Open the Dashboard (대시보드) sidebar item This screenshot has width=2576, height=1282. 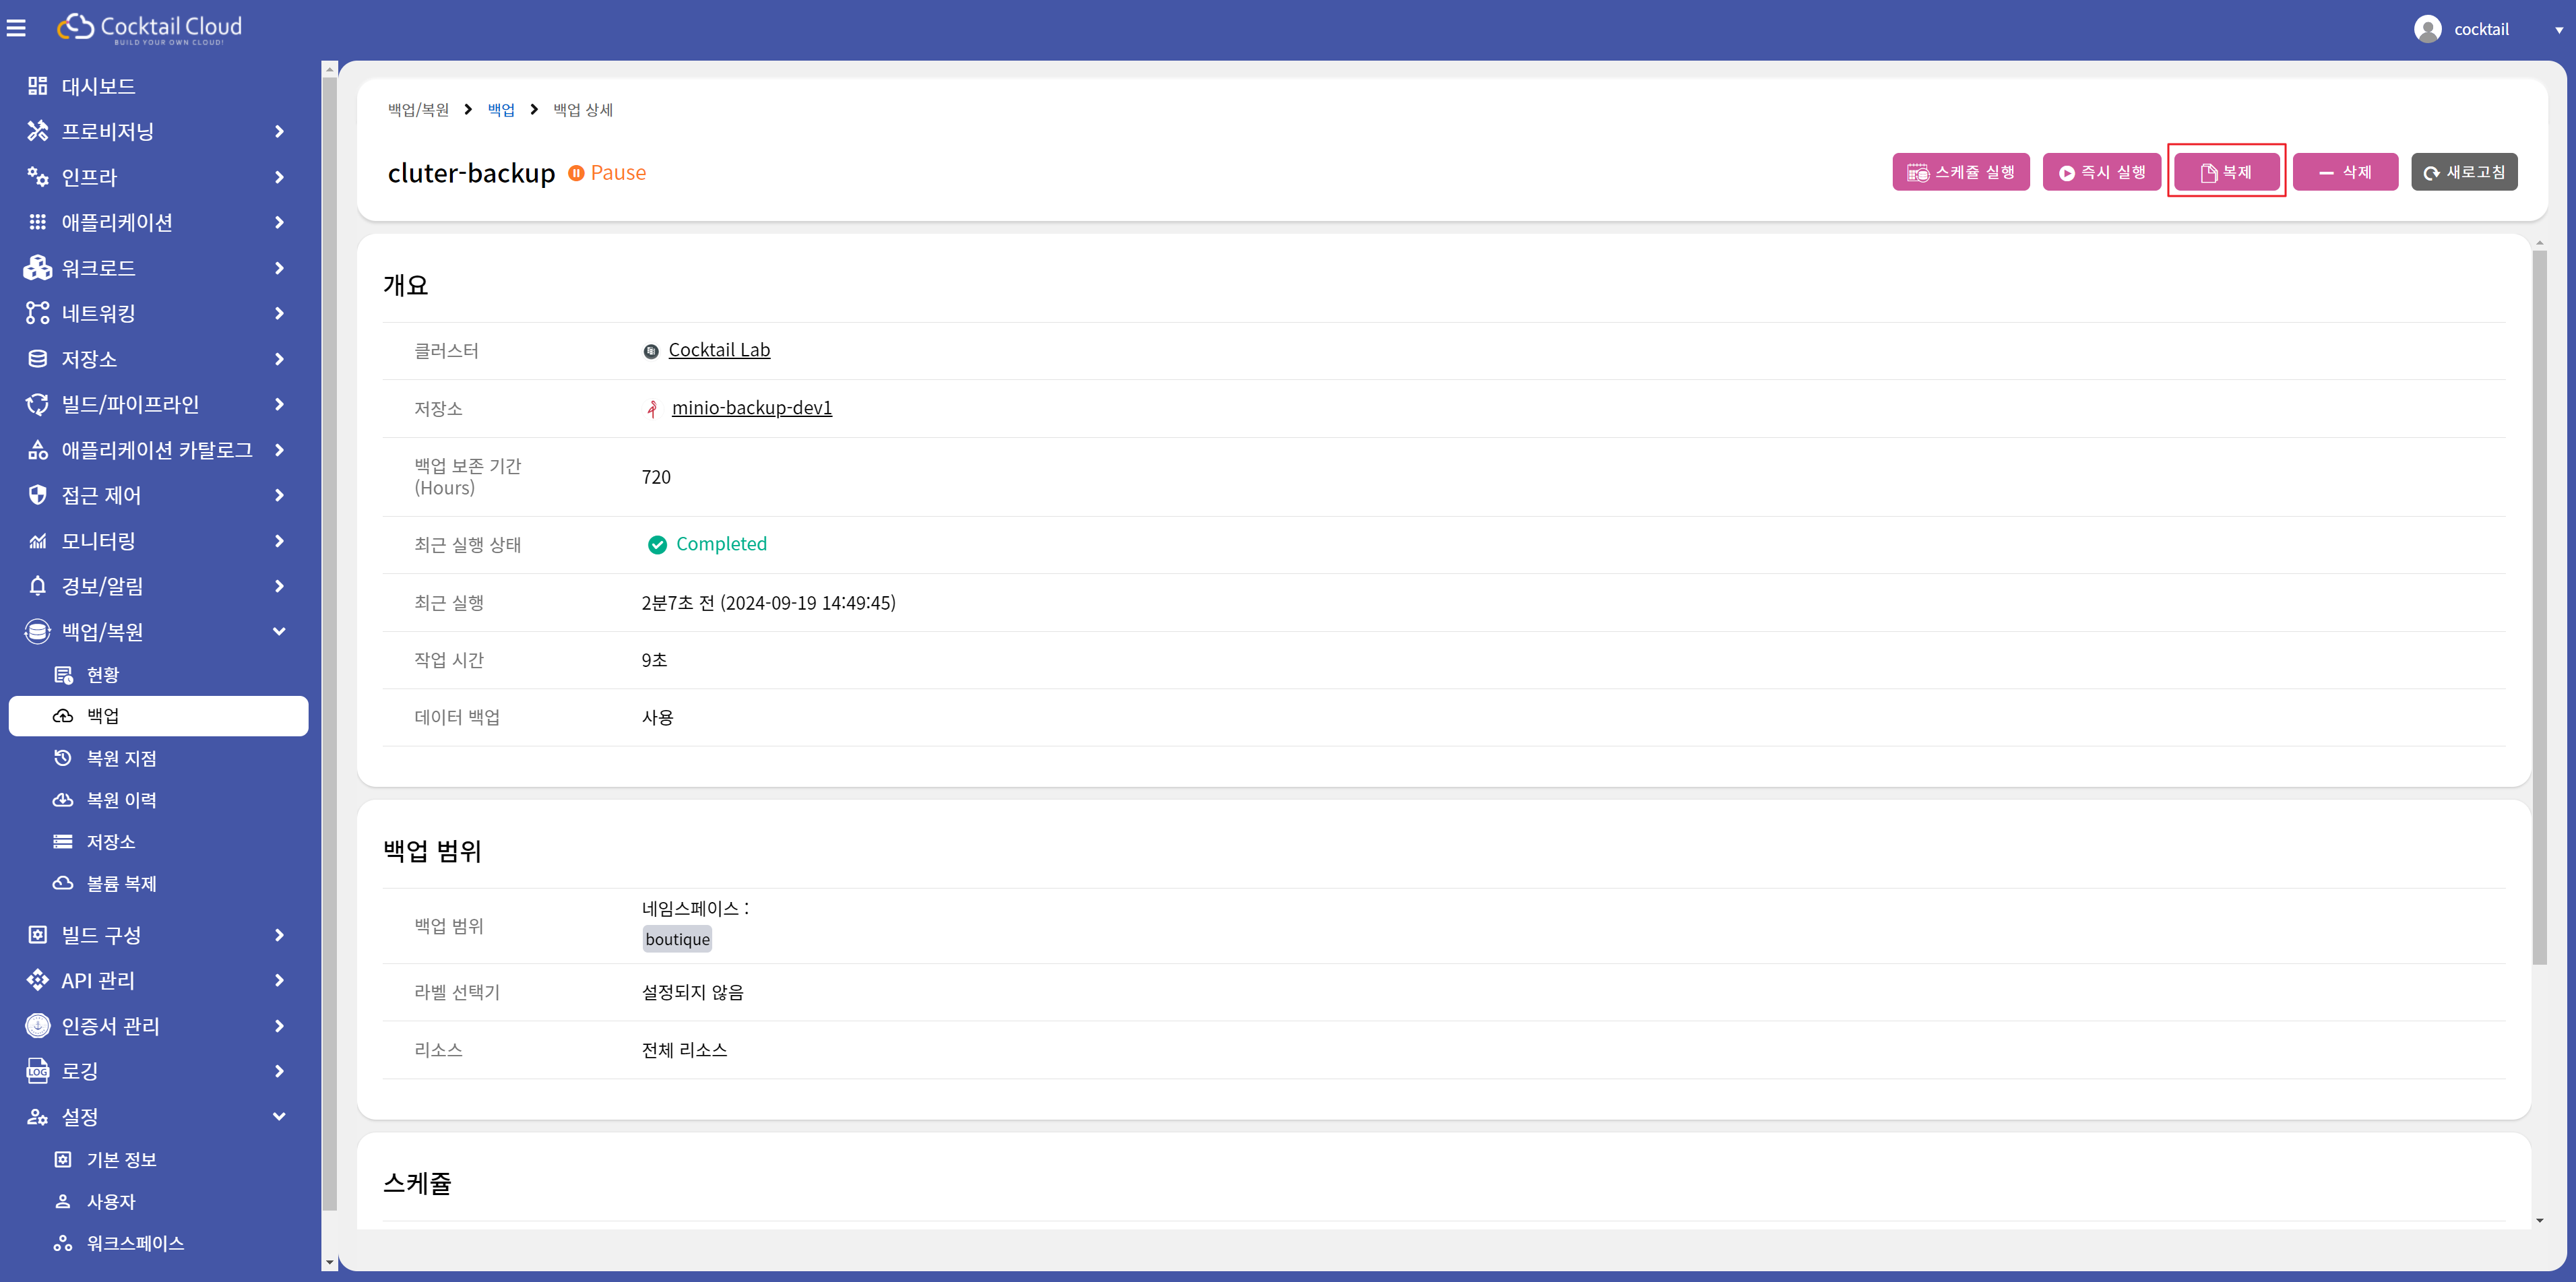tap(98, 86)
